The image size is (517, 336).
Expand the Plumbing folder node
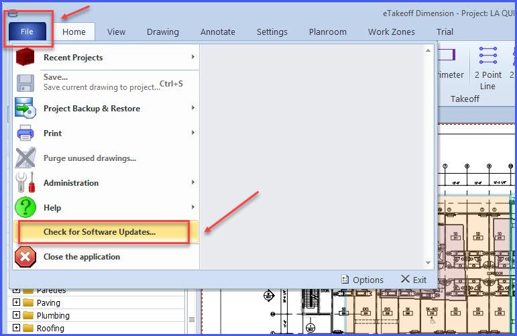click(16, 315)
